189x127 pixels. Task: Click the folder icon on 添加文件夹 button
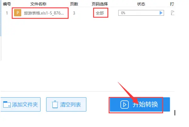pos(7,104)
